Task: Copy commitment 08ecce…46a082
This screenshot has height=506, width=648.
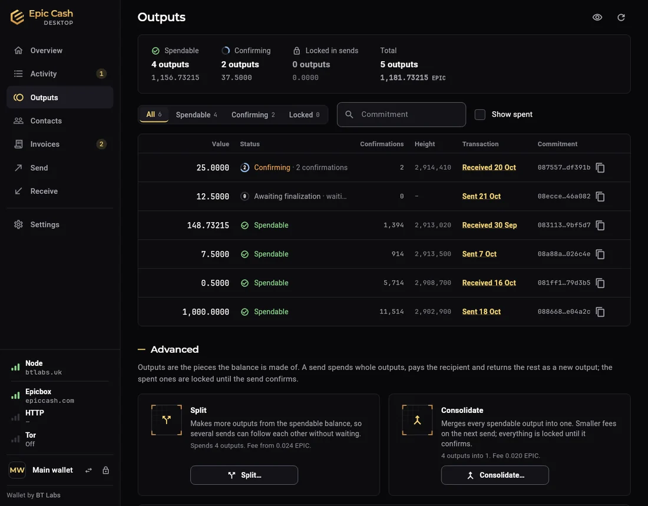Action: pos(600,196)
